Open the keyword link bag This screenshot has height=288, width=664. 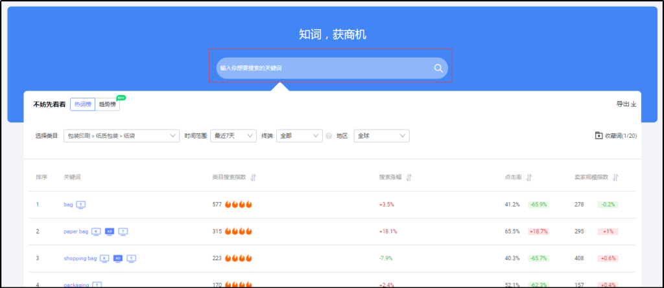[x=69, y=205]
